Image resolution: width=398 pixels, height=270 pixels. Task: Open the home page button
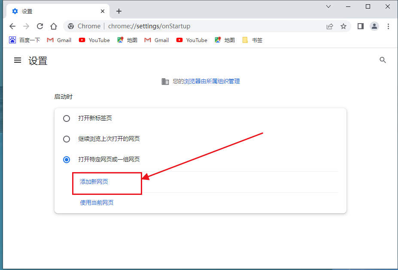[54, 26]
